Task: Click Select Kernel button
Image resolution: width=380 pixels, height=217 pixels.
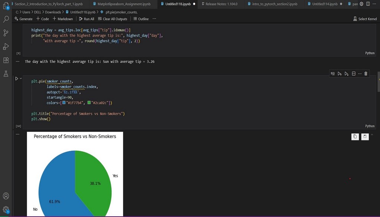Action: click(x=365, y=19)
